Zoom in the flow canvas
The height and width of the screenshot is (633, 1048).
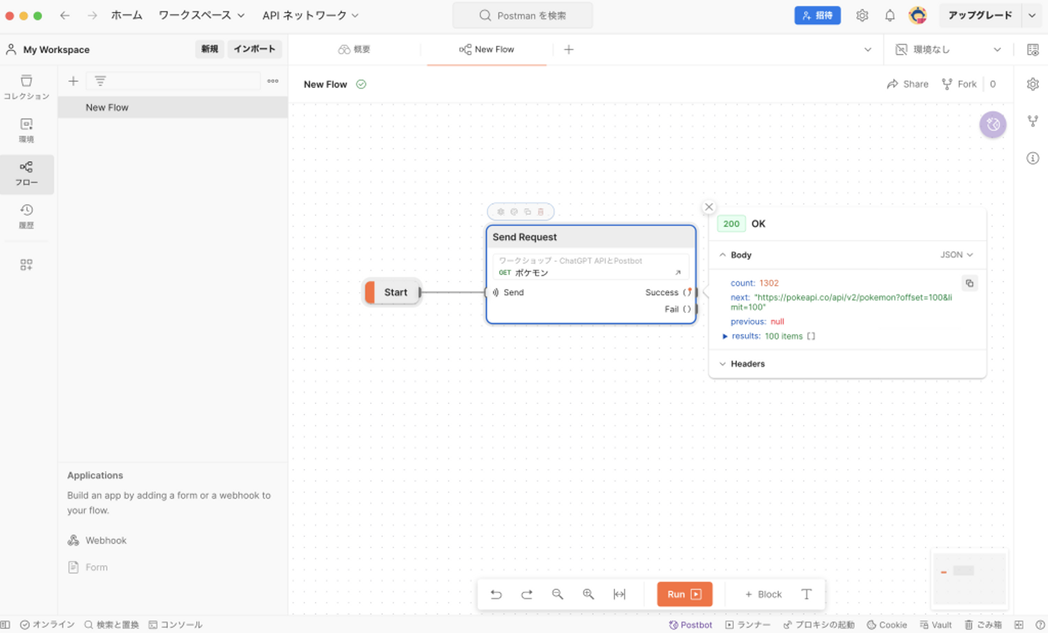coord(588,594)
